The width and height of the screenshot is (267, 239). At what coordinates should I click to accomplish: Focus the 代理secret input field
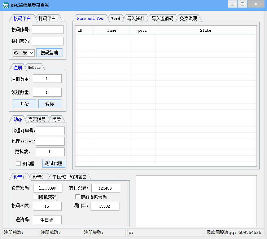point(50,141)
